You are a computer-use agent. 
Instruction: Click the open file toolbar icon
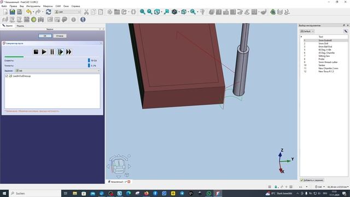pyautogui.click(x=12, y=12)
